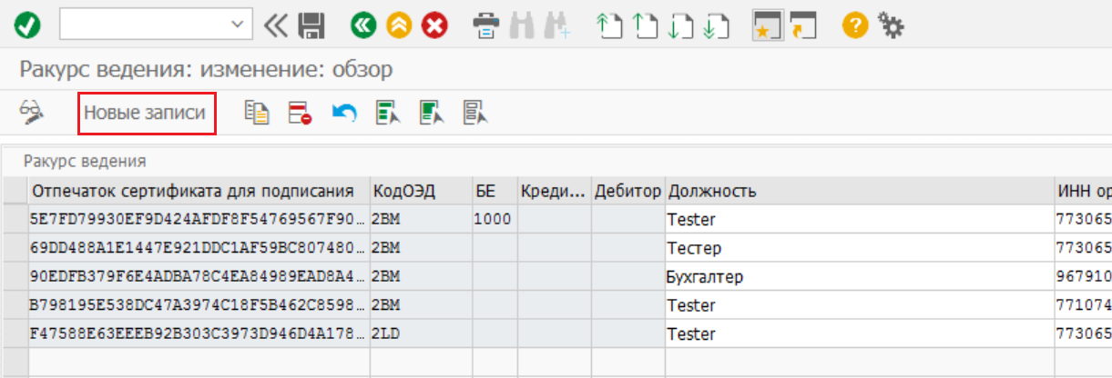Image resolution: width=1112 pixels, height=378 pixels.
Task: Open the yellow Help question mark icon
Action: (854, 25)
